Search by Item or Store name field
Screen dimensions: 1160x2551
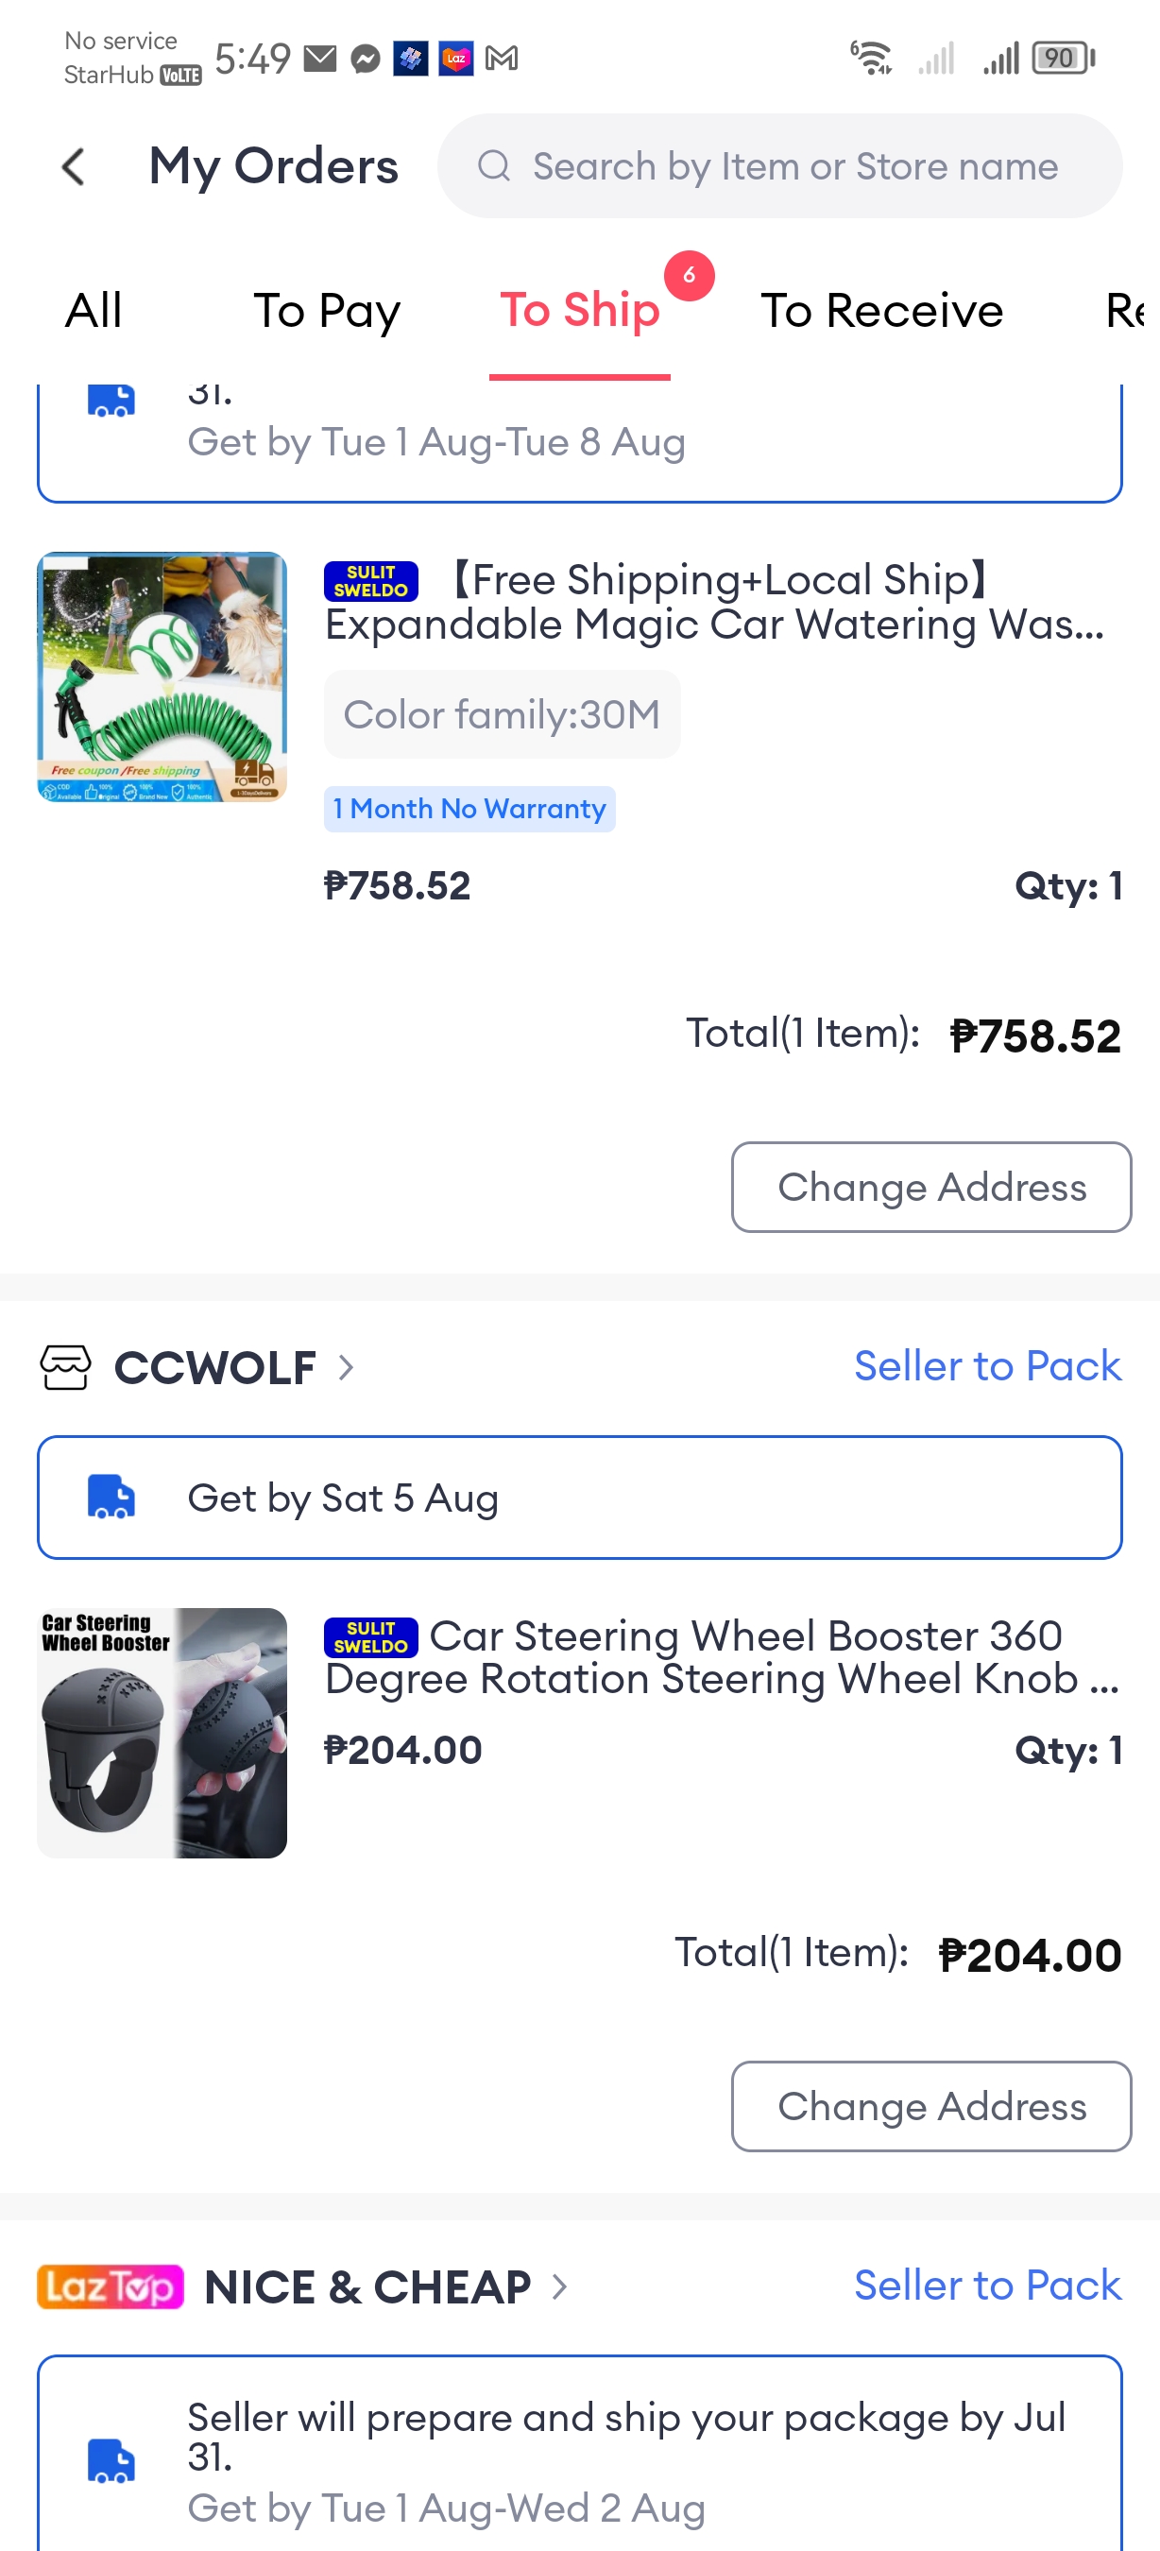click(x=794, y=166)
